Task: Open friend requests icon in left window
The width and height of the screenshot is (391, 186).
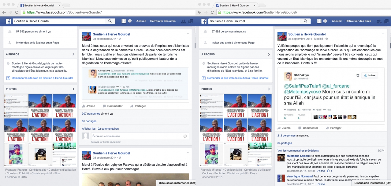Action: [184, 21]
